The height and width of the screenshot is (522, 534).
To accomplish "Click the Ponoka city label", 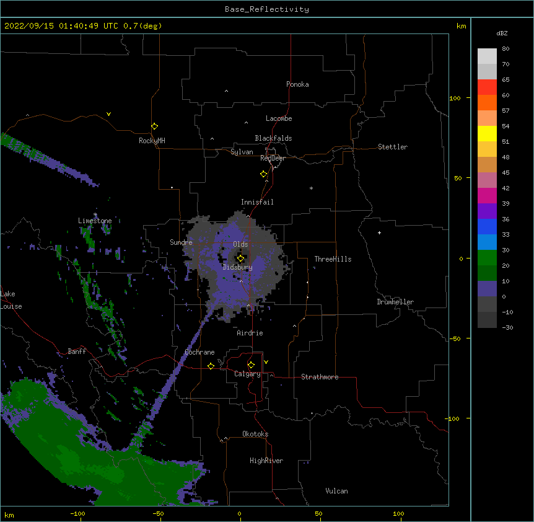I will 297,84.
